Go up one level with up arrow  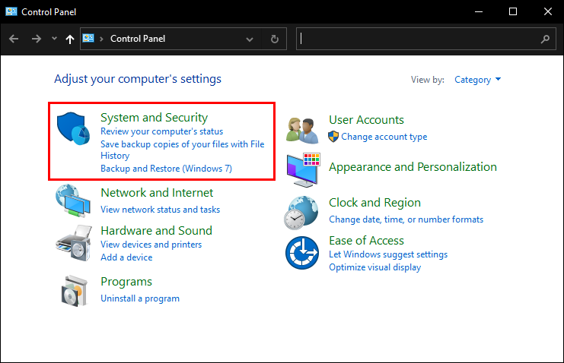click(x=70, y=39)
